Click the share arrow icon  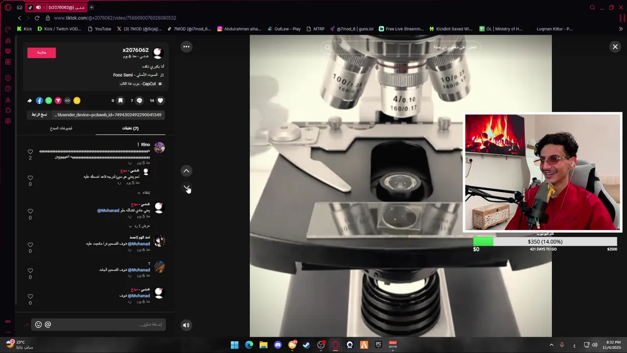point(29,101)
